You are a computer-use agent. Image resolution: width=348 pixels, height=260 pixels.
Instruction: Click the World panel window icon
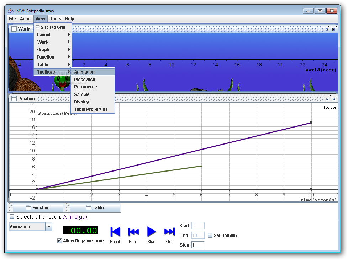tap(14, 29)
